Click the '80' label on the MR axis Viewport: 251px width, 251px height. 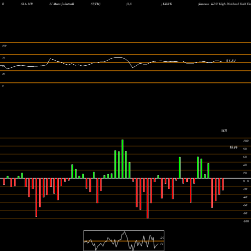click(245, 149)
